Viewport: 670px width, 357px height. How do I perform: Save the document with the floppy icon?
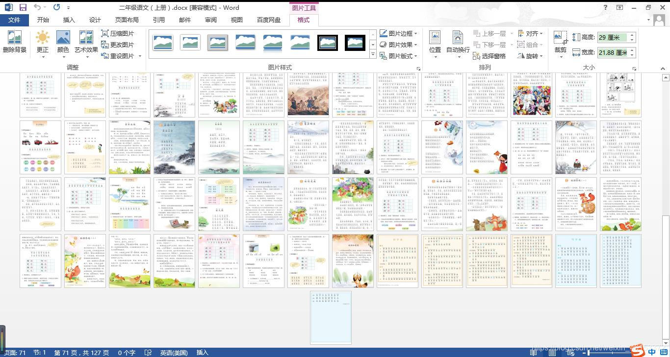[x=23, y=7]
